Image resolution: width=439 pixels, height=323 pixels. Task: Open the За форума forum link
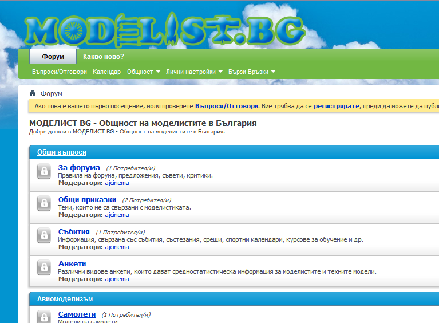[x=79, y=167]
